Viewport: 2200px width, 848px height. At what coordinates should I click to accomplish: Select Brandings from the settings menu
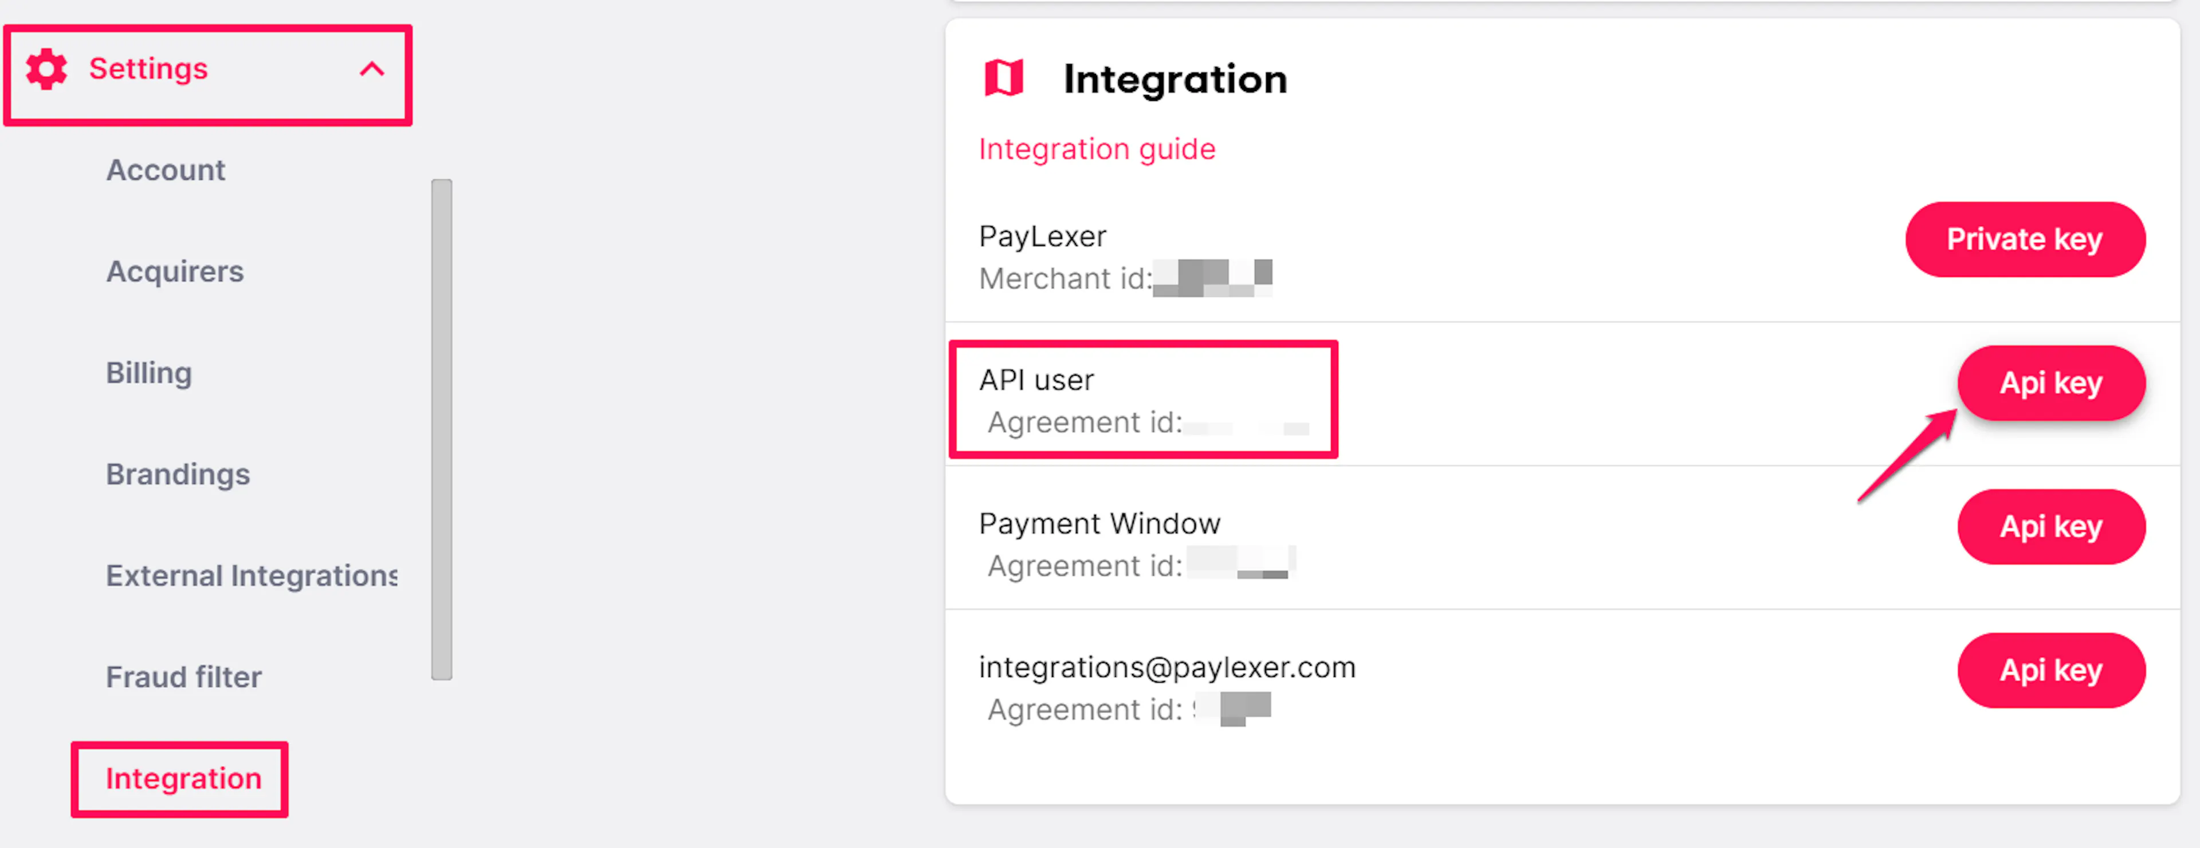[178, 474]
